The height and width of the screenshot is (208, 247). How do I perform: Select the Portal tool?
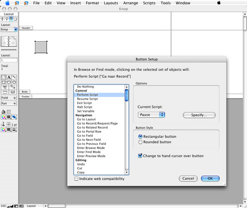click(13, 92)
